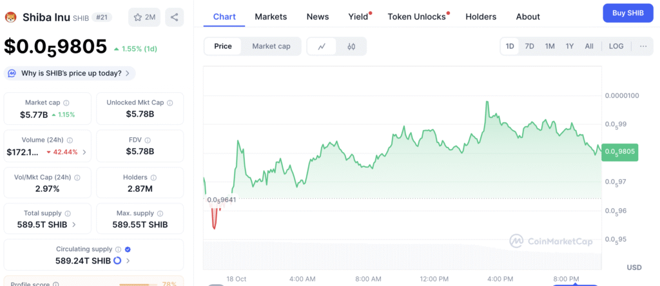
Task: Select the candlestick chart icon
Action: [x=351, y=46]
